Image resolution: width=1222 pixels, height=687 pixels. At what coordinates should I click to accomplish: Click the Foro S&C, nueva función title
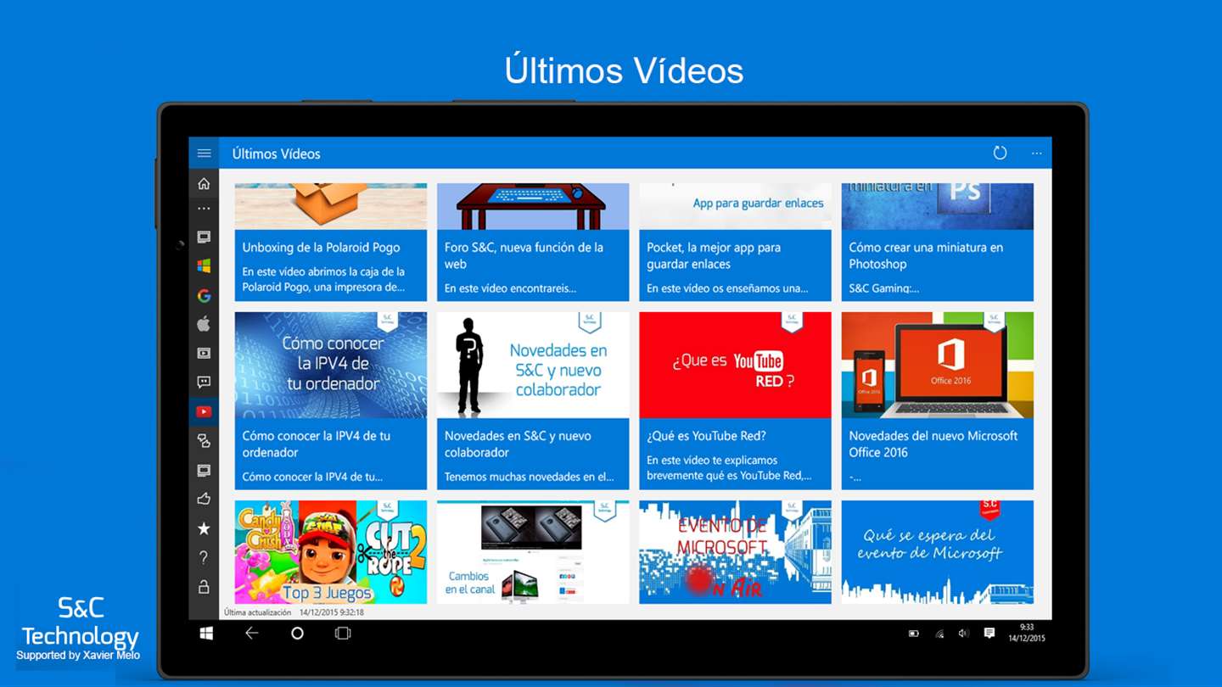pos(524,255)
